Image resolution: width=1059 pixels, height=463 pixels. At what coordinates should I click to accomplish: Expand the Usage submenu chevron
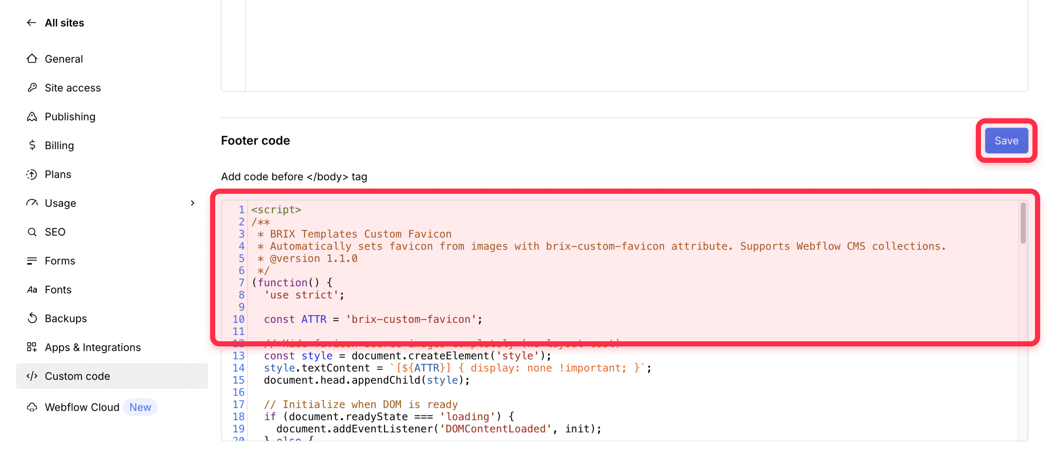click(x=193, y=203)
